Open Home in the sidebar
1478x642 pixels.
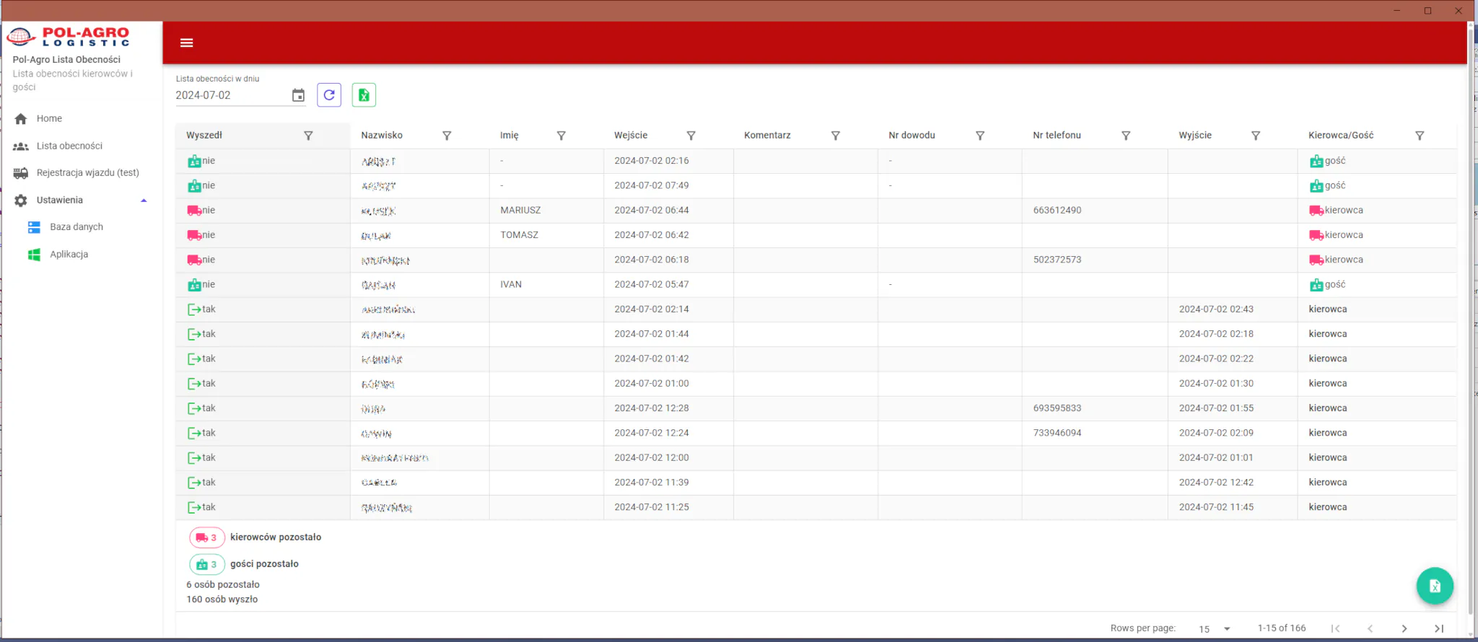coord(49,118)
